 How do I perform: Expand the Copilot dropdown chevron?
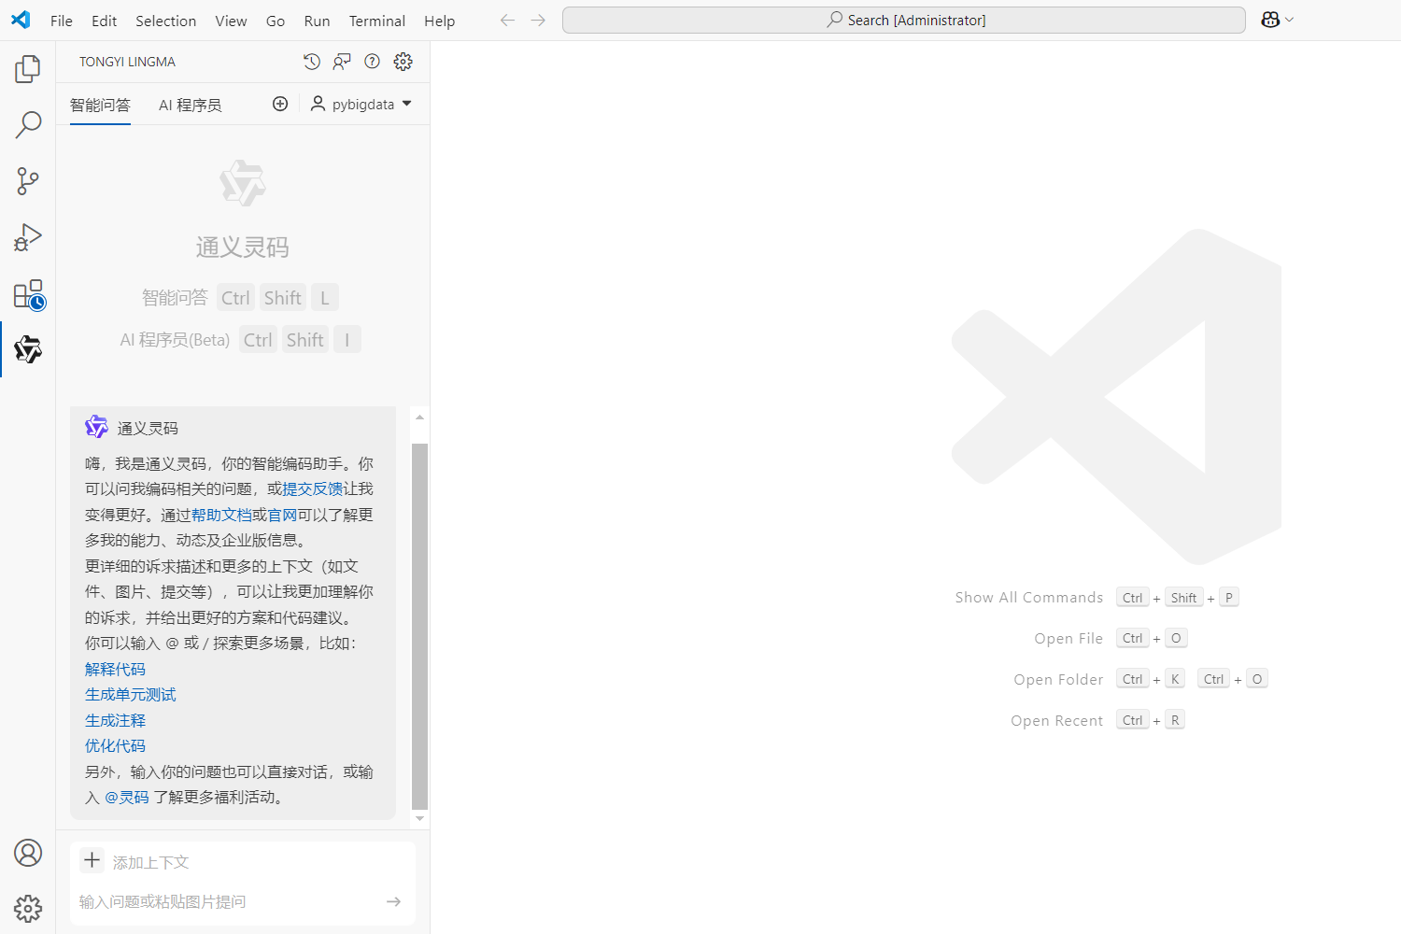click(x=1290, y=20)
